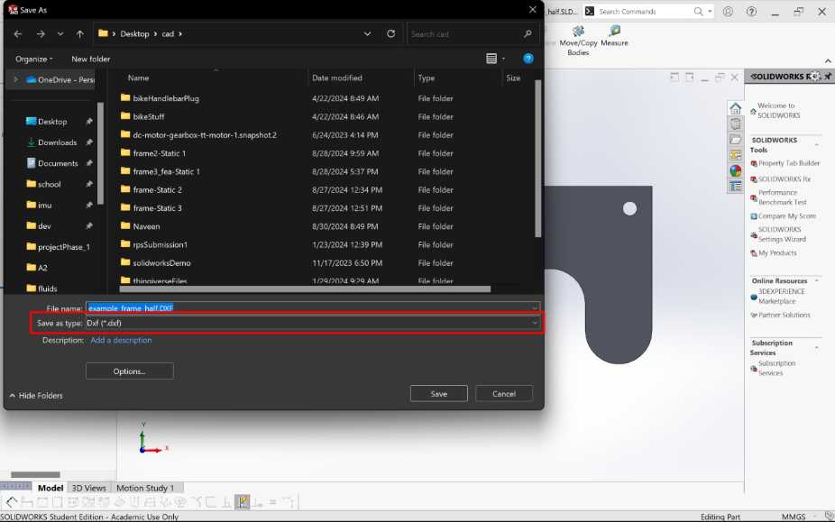835x522 pixels.
Task: Click the file list horizontal scrollbar
Action: coord(307,289)
